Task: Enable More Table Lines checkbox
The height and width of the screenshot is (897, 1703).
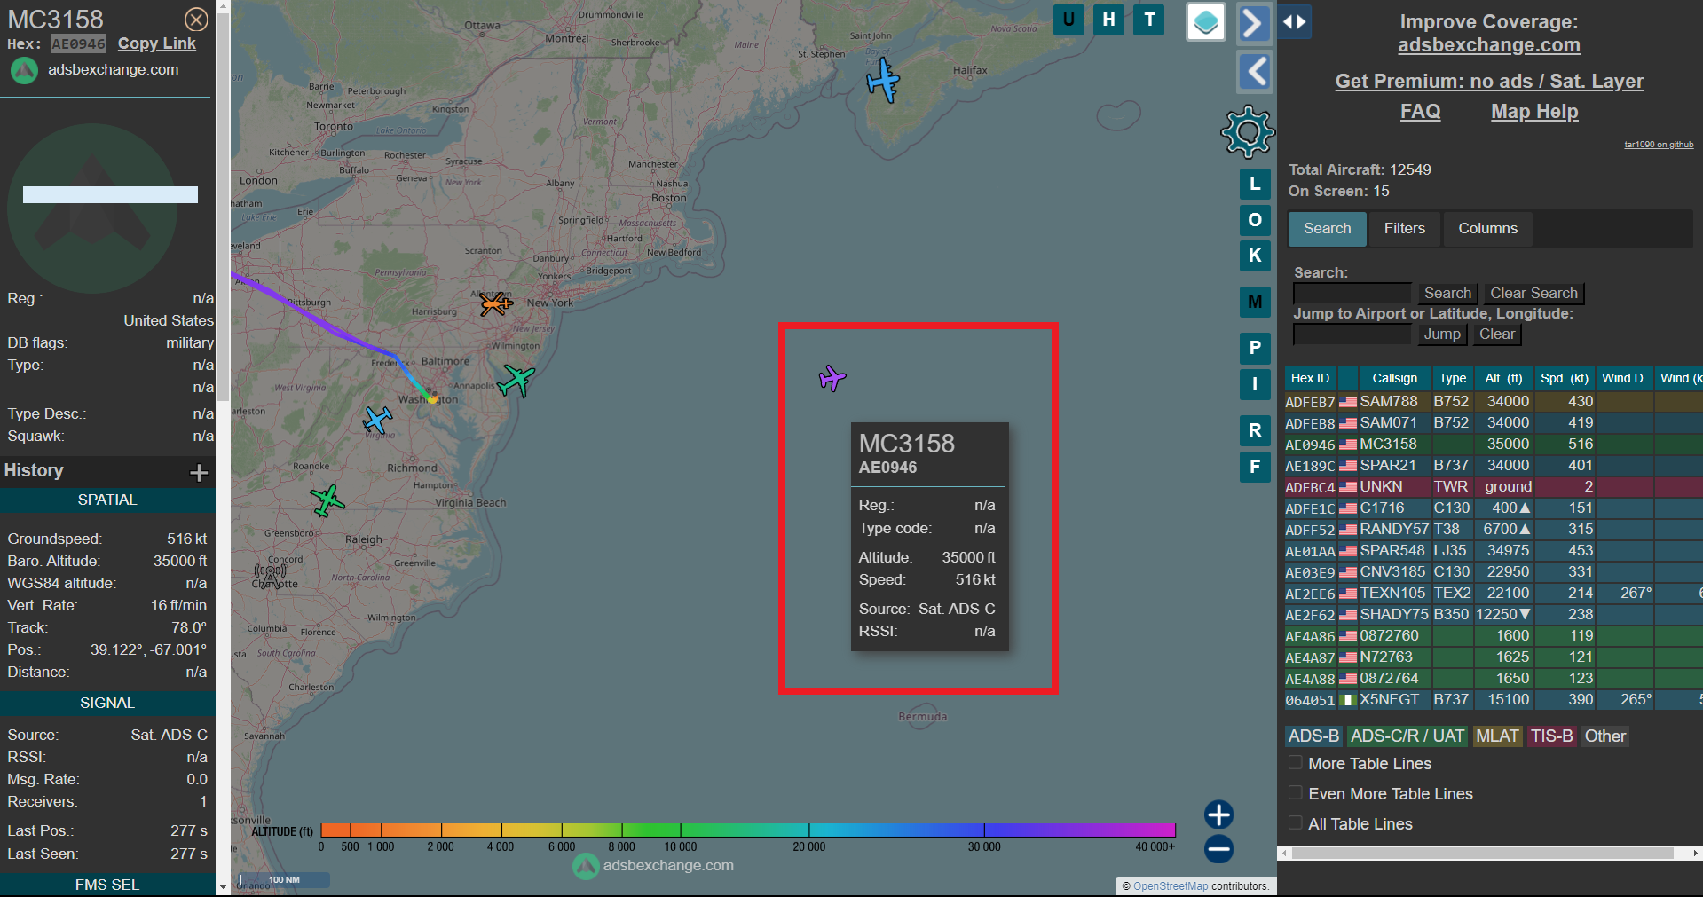Action: [x=1296, y=763]
